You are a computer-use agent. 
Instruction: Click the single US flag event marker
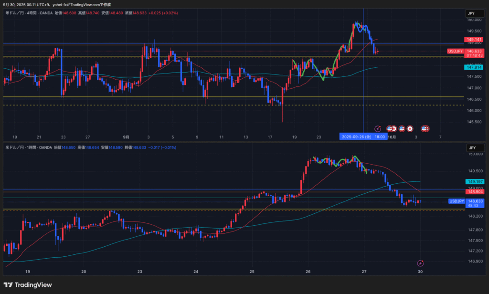[402, 128]
